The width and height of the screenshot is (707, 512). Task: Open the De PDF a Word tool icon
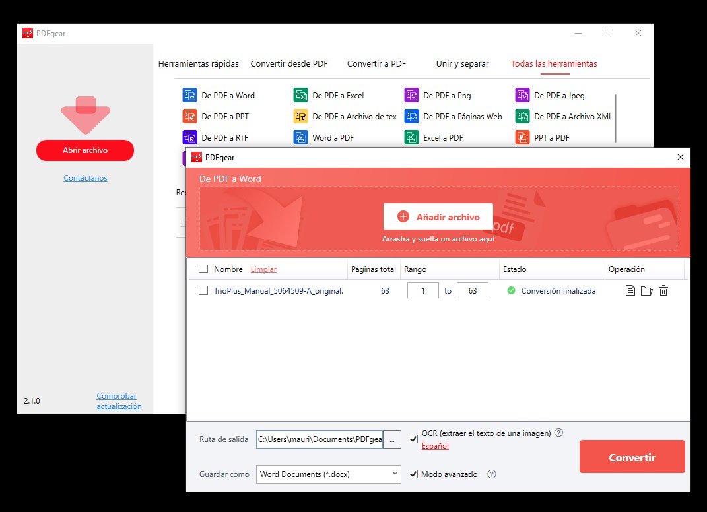point(189,96)
